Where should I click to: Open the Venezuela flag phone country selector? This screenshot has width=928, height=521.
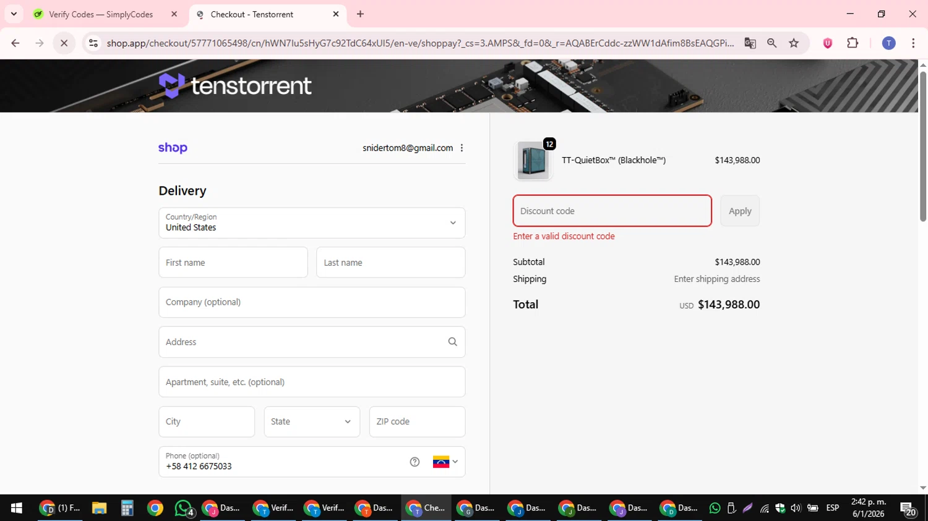pyautogui.click(x=445, y=462)
